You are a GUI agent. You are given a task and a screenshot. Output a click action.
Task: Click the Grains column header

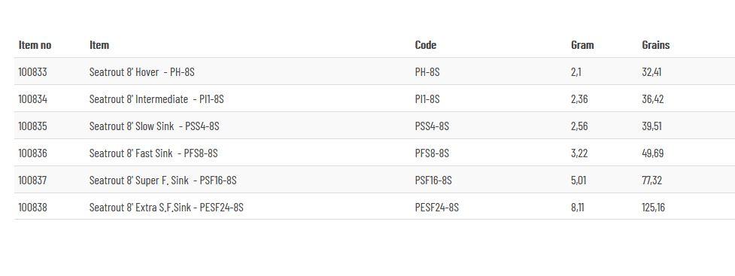point(655,45)
